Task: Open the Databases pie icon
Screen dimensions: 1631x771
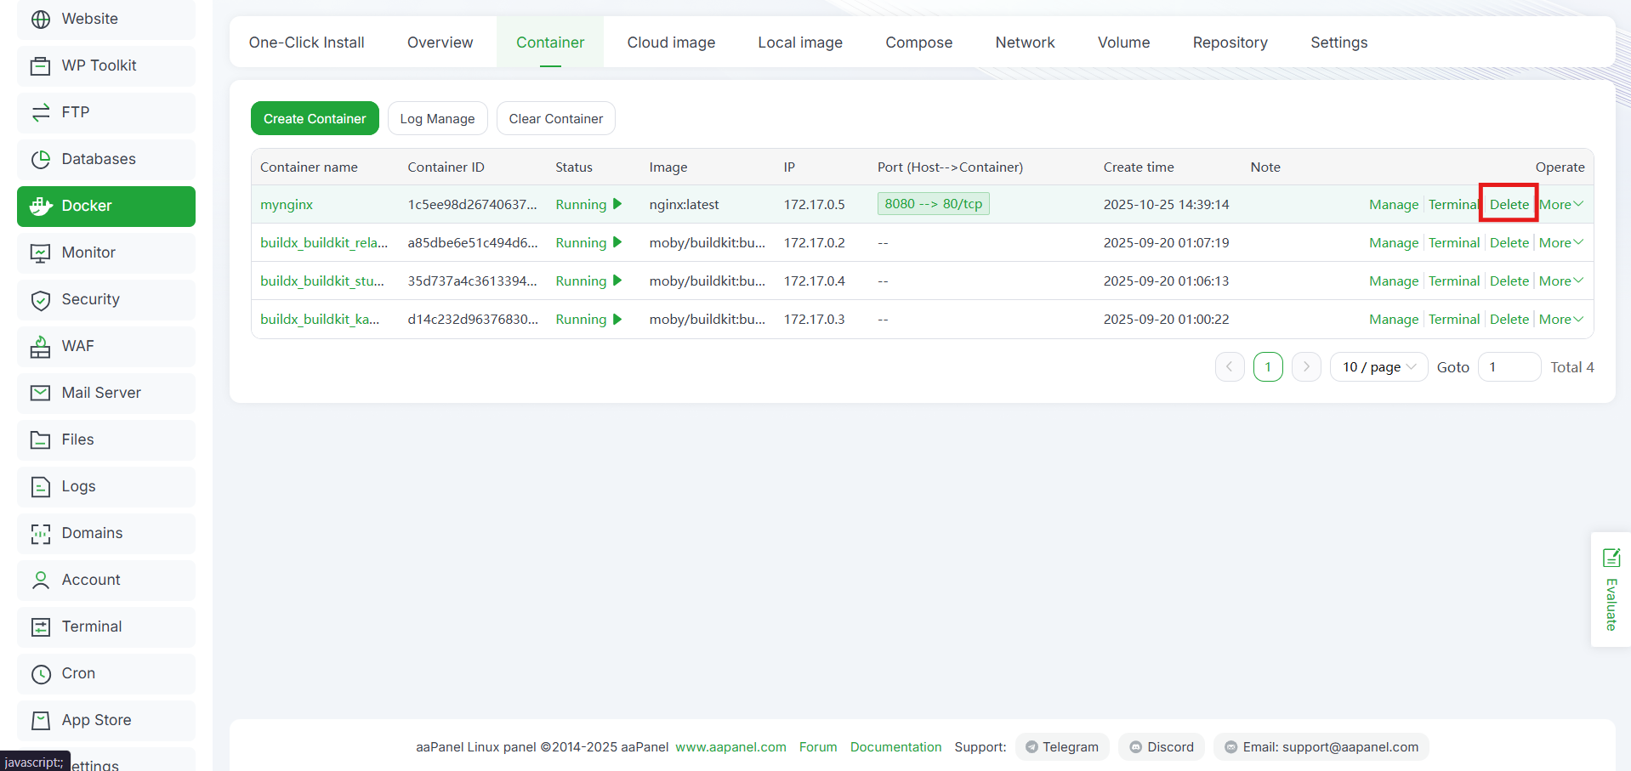Action: [41, 159]
